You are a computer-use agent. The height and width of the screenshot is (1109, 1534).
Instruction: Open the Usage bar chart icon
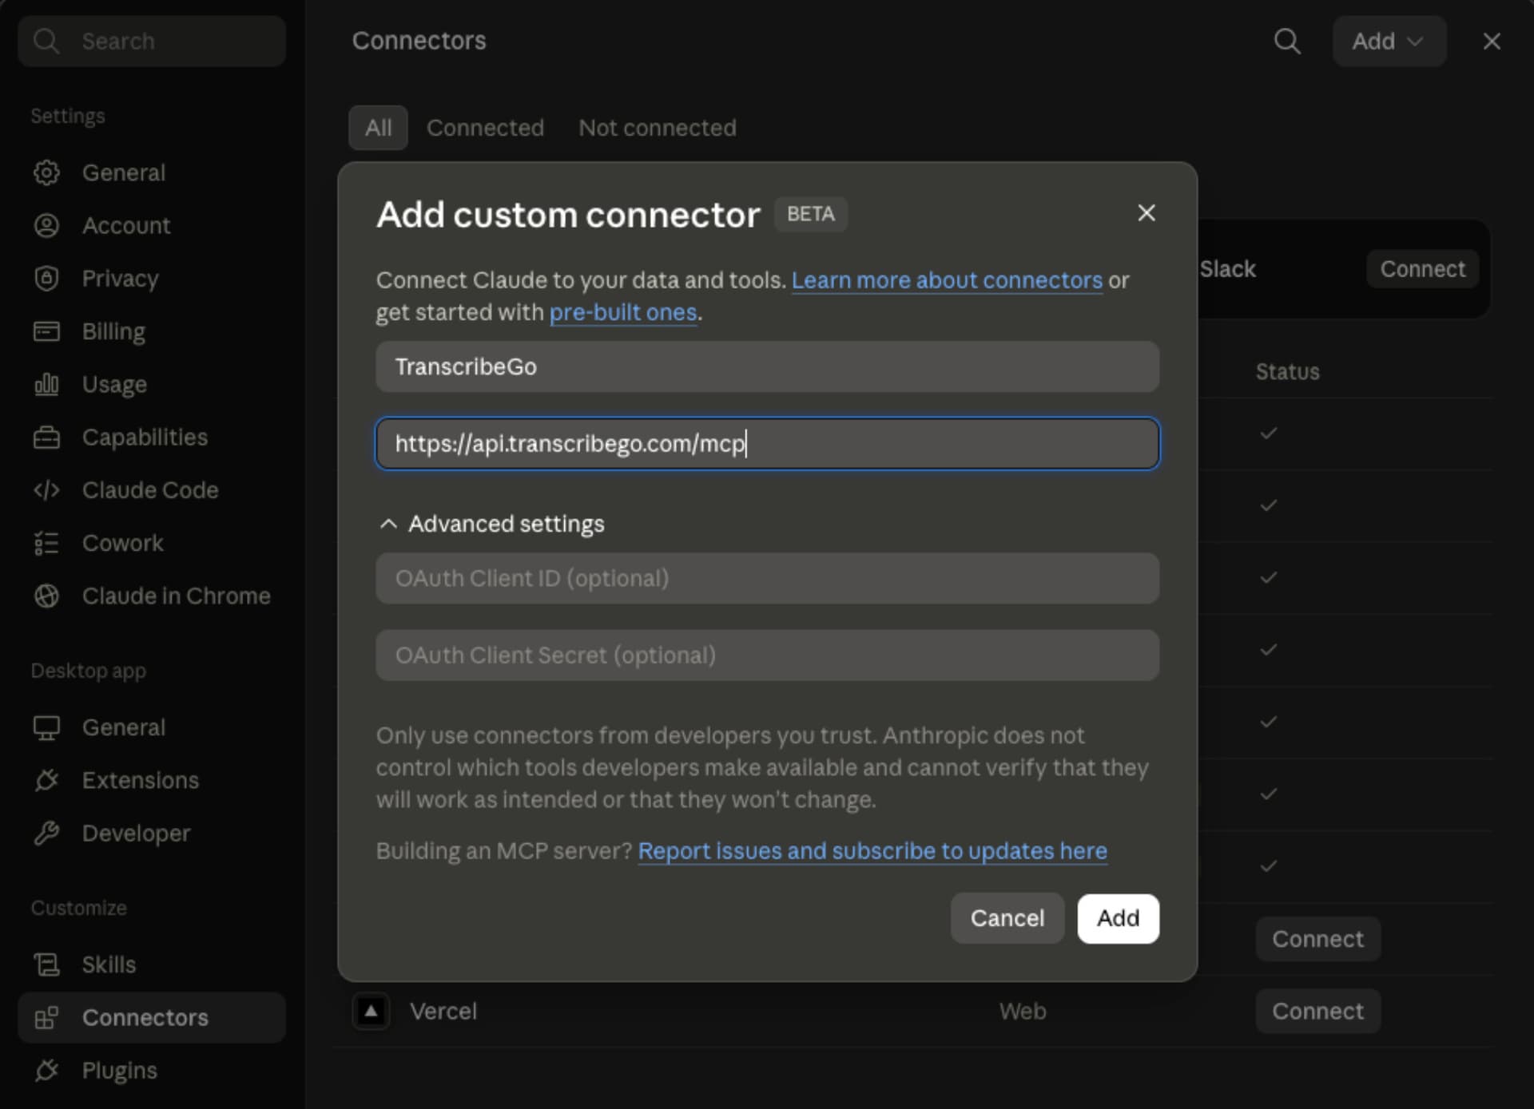46,384
